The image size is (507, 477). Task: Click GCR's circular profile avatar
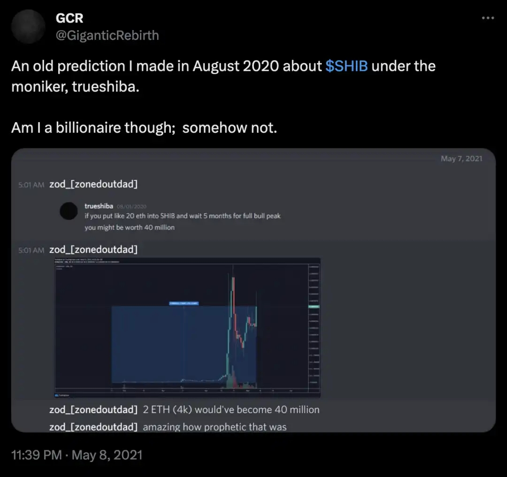pyautogui.click(x=28, y=27)
